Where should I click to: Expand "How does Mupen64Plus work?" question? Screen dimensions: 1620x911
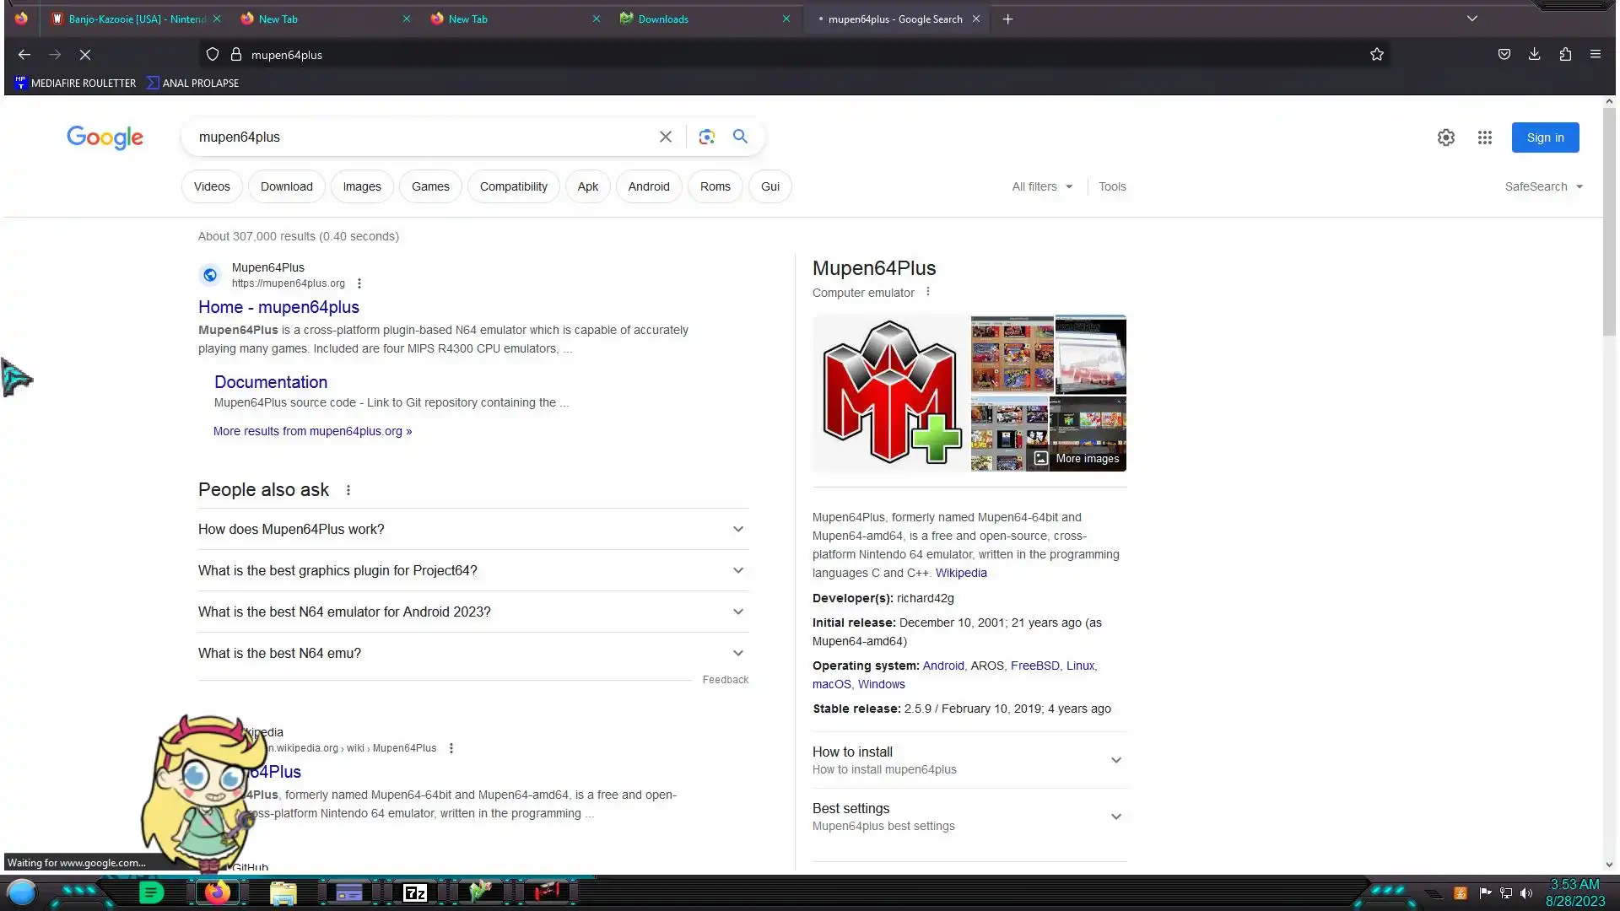pos(472,529)
